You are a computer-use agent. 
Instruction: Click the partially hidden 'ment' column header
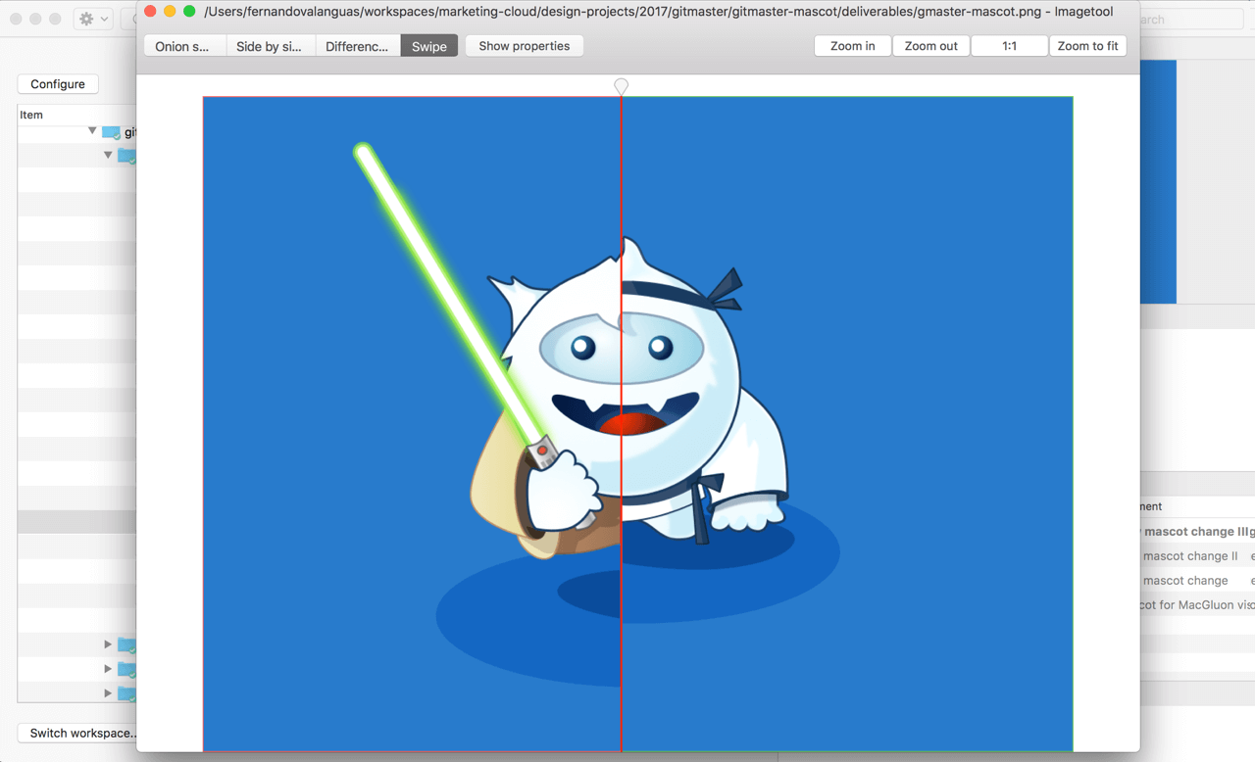click(1197, 506)
